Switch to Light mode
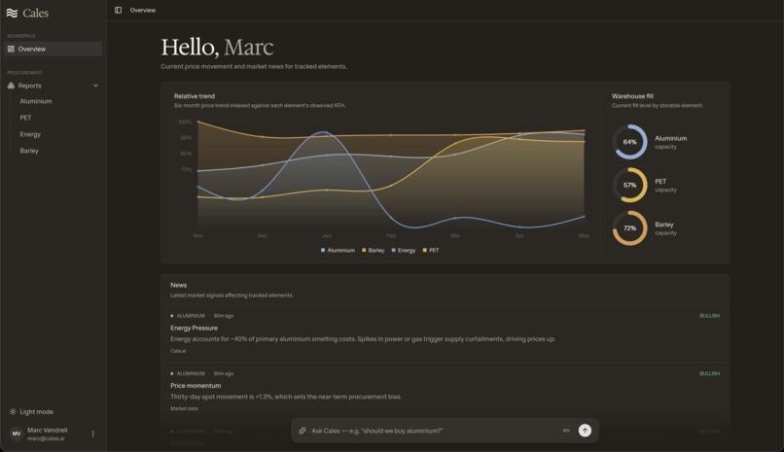Viewport: 784px width, 452px height. [31, 411]
